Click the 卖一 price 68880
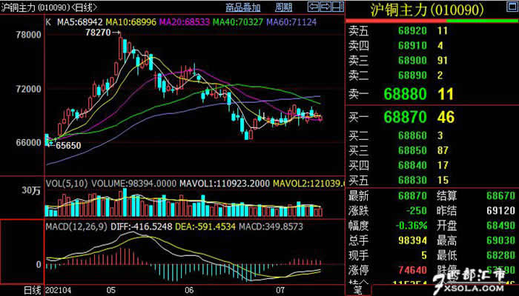The image size is (519, 296). pos(406,94)
